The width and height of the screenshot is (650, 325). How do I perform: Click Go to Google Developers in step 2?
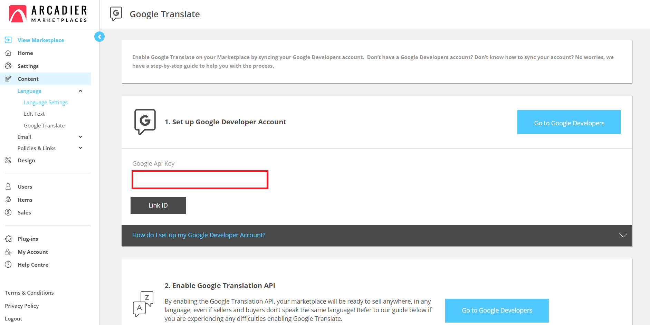[x=497, y=310]
